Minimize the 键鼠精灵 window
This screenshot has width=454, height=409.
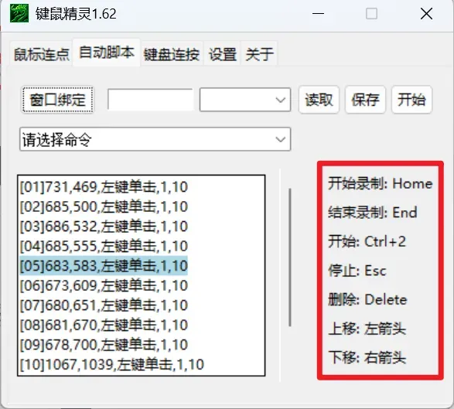(318, 14)
